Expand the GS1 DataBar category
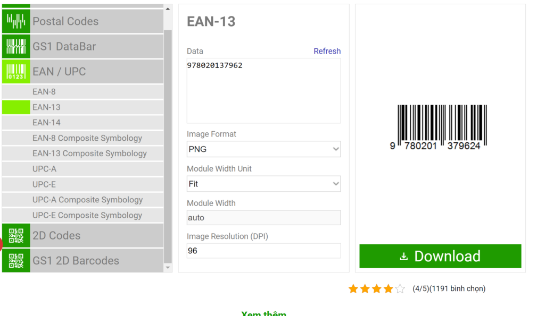Image resolution: width=545 pixels, height=316 pixels. (x=82, y=47)
